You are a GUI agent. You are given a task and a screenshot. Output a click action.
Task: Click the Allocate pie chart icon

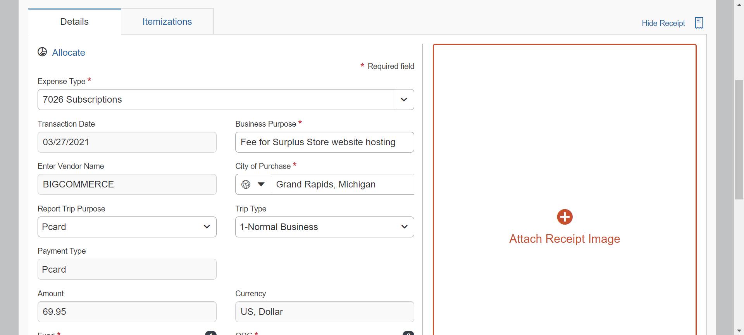(x=42, y=52)
